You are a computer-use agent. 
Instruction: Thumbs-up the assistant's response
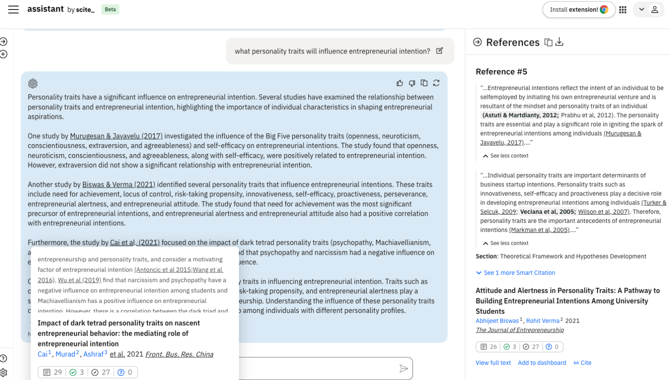pyautogui.click(x=400, y=83)
